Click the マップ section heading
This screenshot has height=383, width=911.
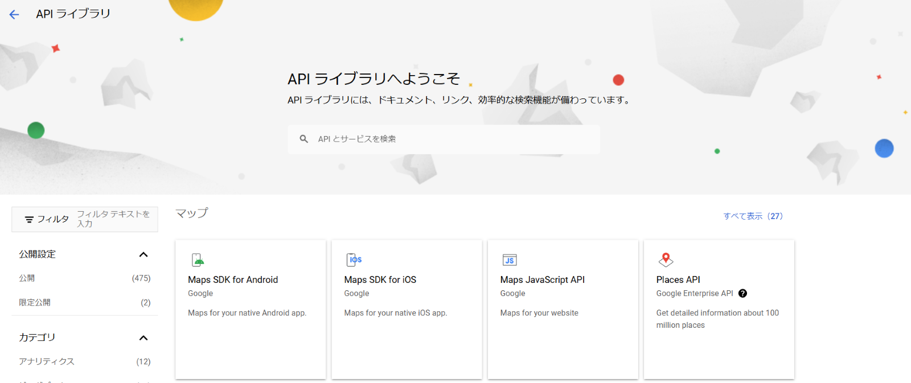pyautogui.click(x=191, y=213)
